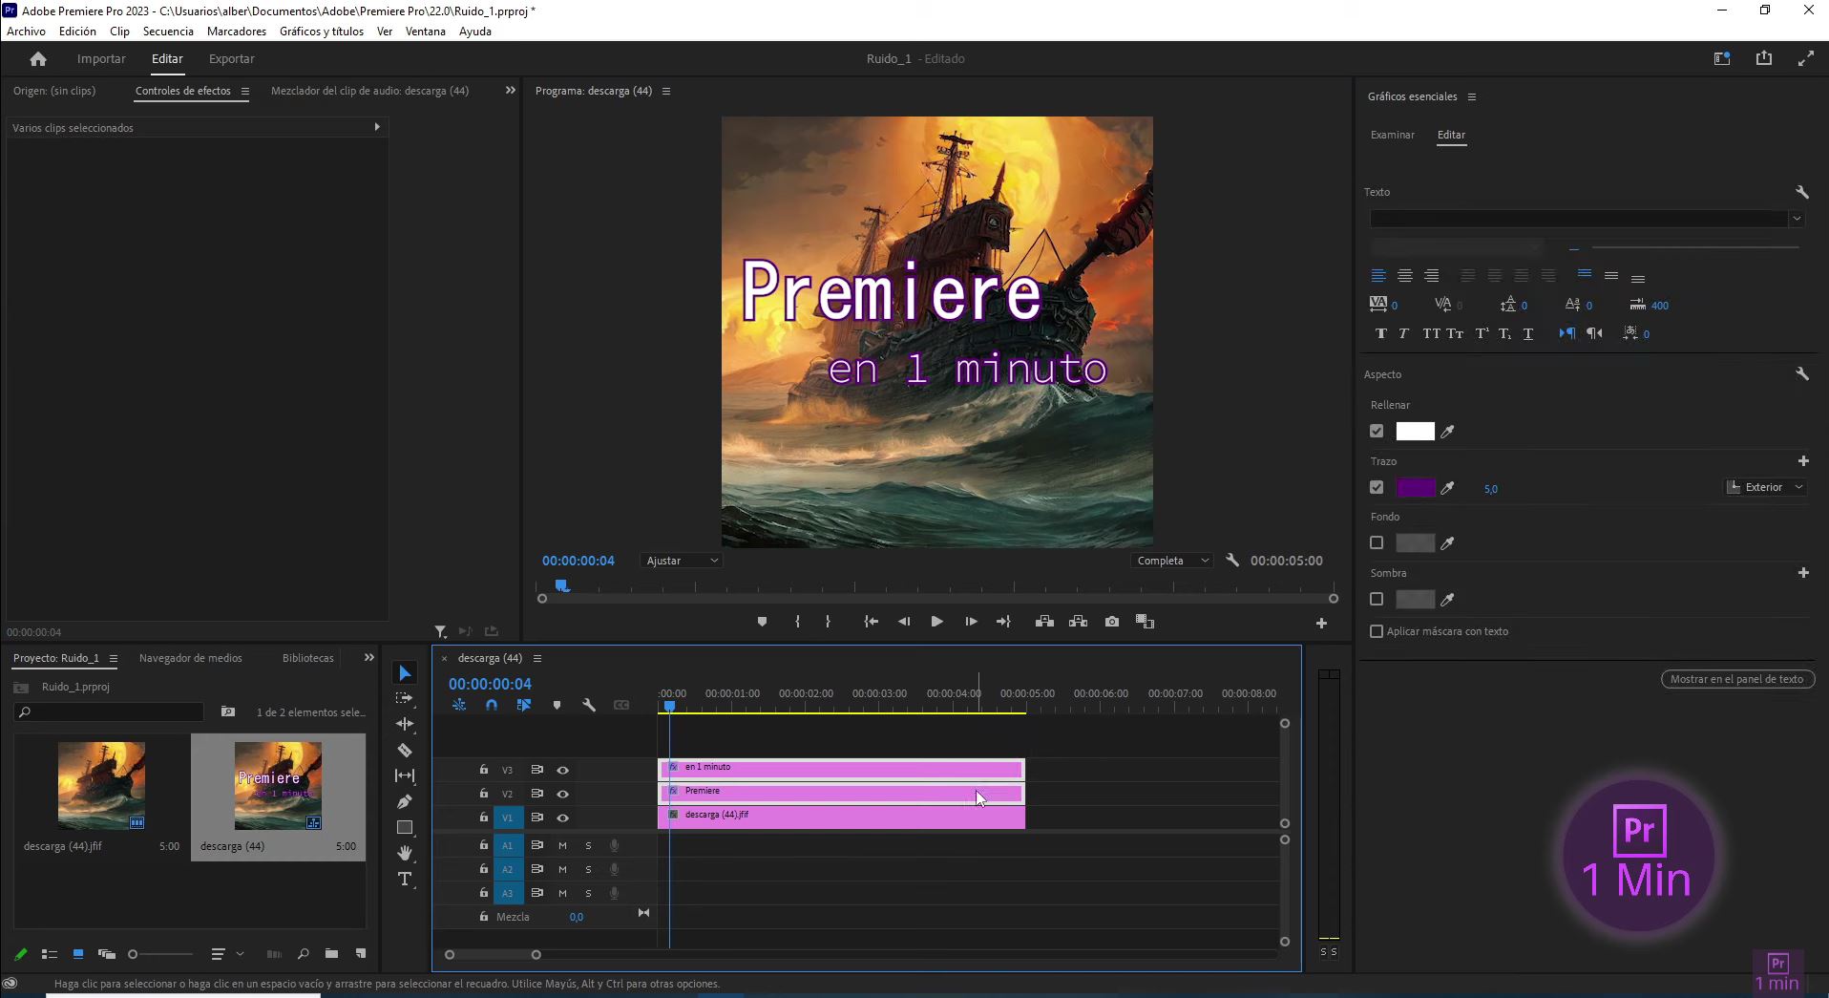
Task: Toggle Linked Selection in timeline
Action: pos(524,705)
